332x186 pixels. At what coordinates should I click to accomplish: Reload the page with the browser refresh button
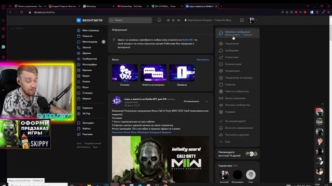22,12
